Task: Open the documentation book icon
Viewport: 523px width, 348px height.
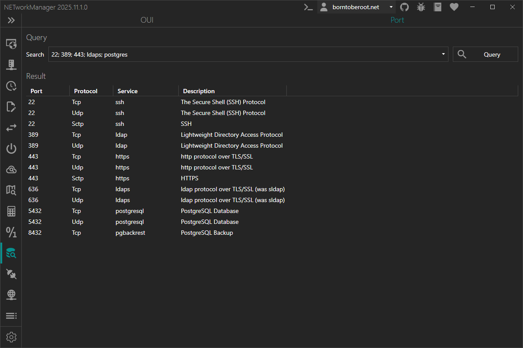Action: point(438,7)
